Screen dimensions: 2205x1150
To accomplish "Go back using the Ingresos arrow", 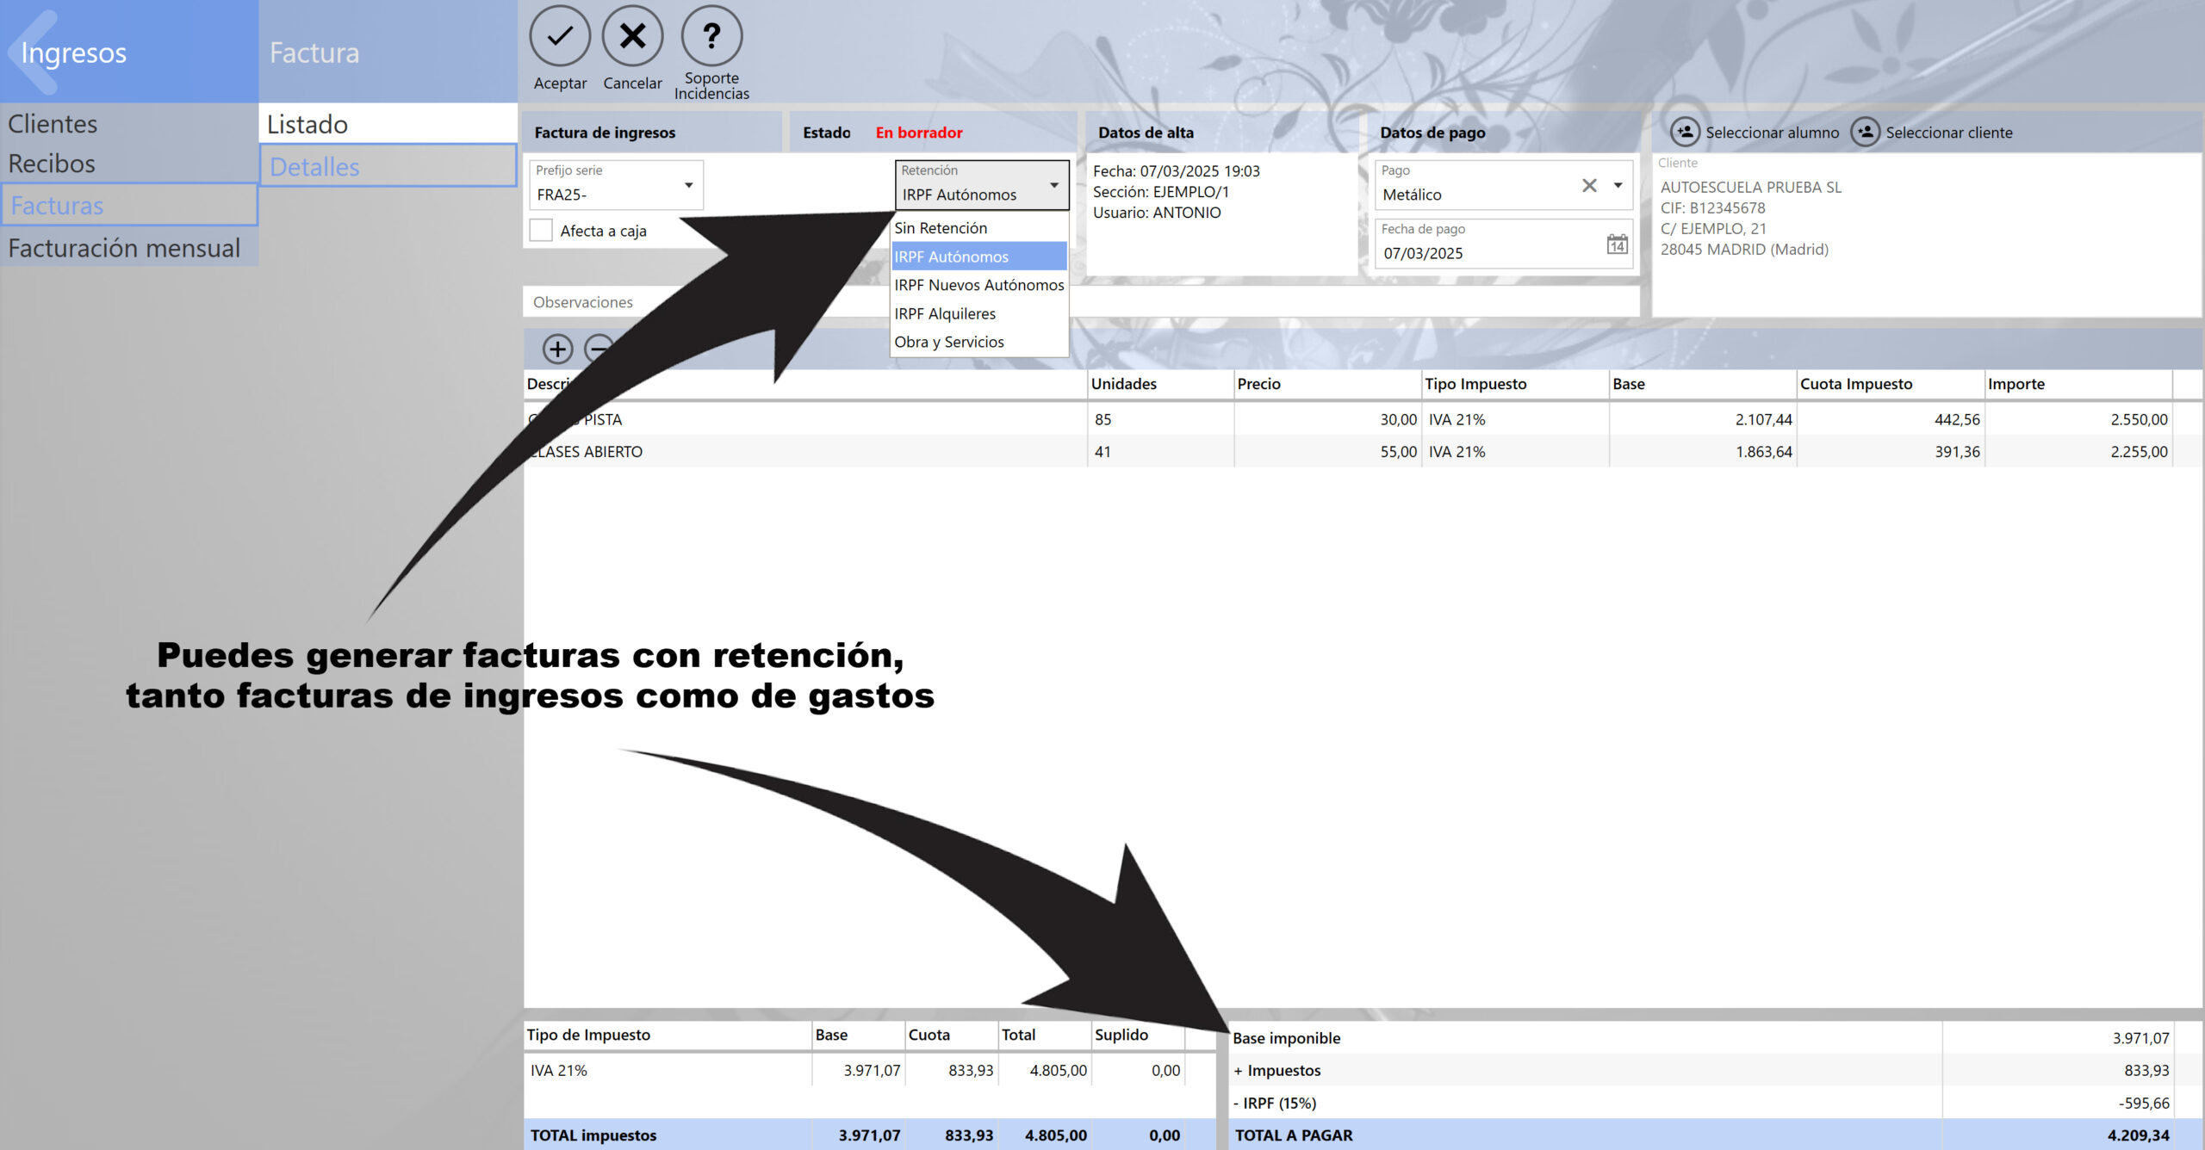I will [x=34, y=52].
